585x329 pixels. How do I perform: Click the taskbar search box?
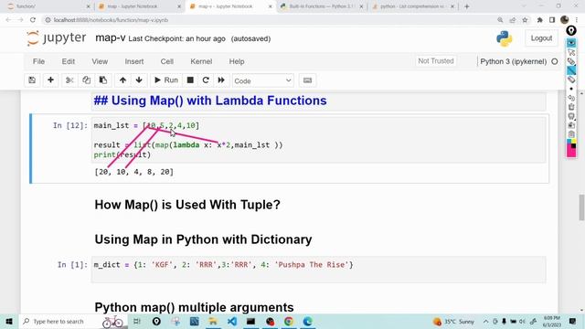point(73,322)
